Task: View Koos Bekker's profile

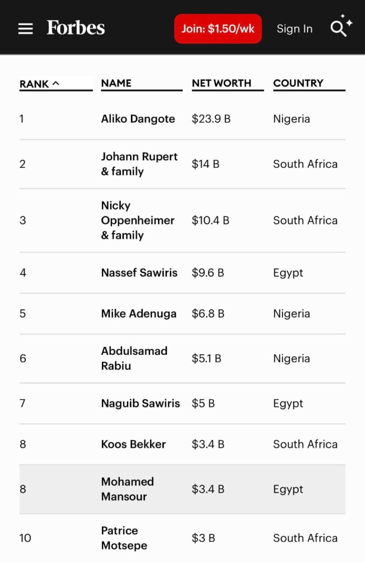Action: click(x=133, y=444)
